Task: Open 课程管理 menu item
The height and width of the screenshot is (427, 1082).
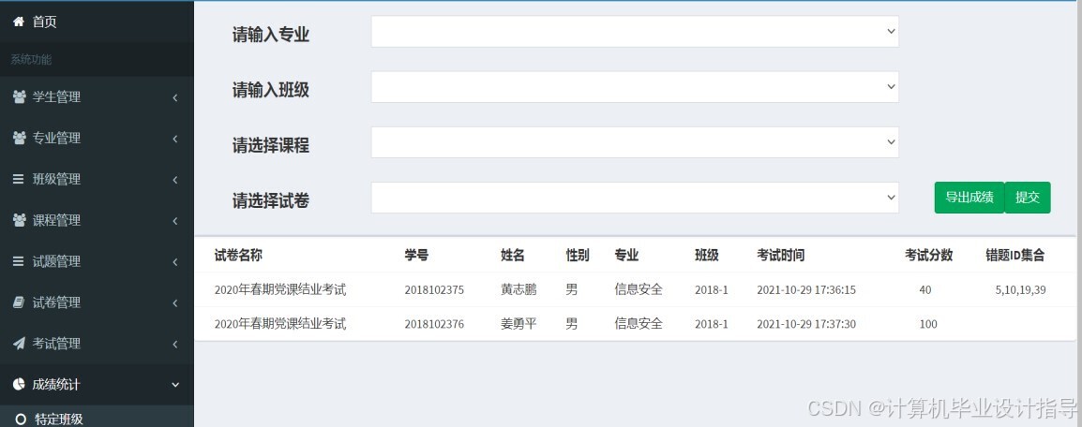Action: [x=97, y=220]
